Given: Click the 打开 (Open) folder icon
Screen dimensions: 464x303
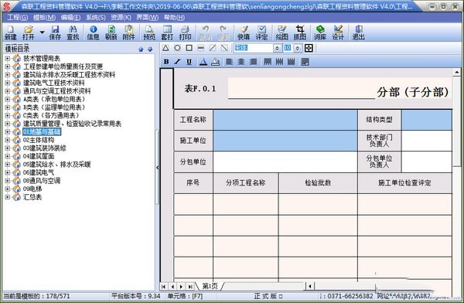Looking at the screenshot, I should tap(29, 32).
